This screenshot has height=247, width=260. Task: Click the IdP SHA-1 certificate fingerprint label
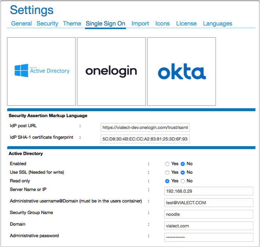pos(41,137)
